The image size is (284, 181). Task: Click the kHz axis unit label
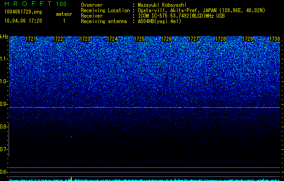click(4, 37)
